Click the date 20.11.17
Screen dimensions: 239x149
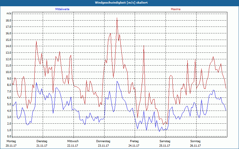(x=11, y=146)
